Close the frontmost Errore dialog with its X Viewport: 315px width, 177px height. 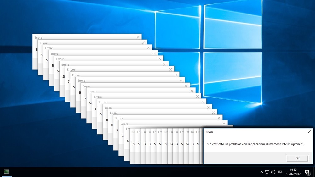309,132
